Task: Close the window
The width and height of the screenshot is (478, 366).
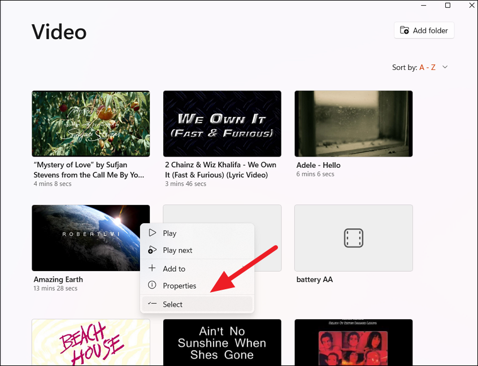Action: 471,5
